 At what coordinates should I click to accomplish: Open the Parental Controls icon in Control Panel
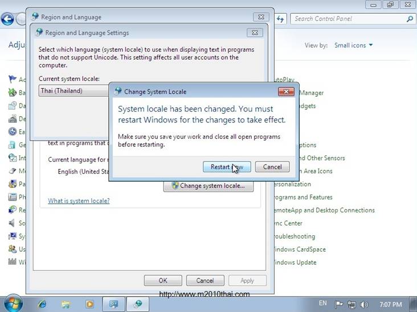pos(12,184)
